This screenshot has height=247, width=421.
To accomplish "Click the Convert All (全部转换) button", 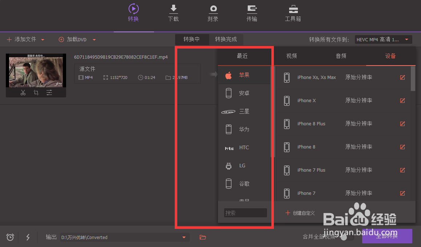I will click(387, 236).
